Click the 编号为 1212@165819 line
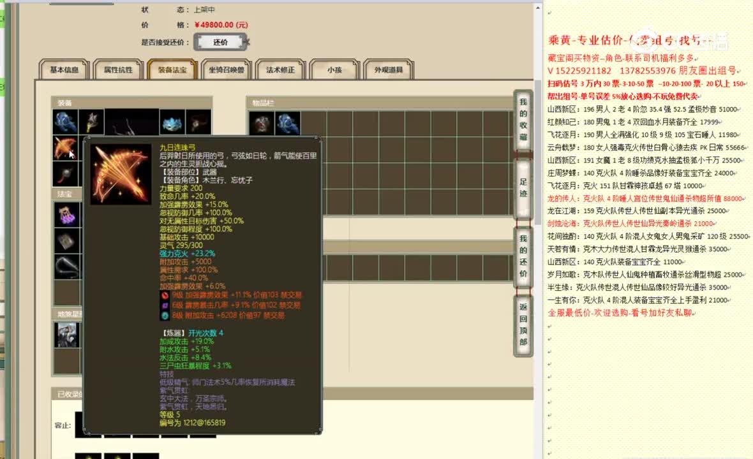The width and height of the screenshot is (753, 459). tap(193, 423)
